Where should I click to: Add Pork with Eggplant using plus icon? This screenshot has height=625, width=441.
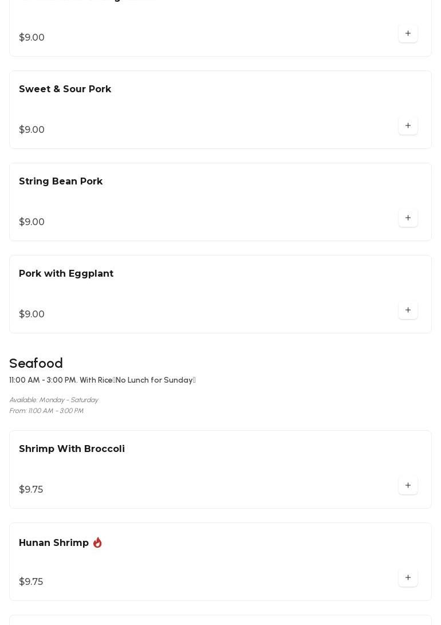tap(408, 310)
